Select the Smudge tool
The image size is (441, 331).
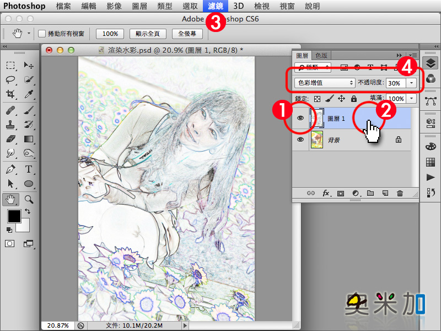pyautogui.click(x=10, y=153)
